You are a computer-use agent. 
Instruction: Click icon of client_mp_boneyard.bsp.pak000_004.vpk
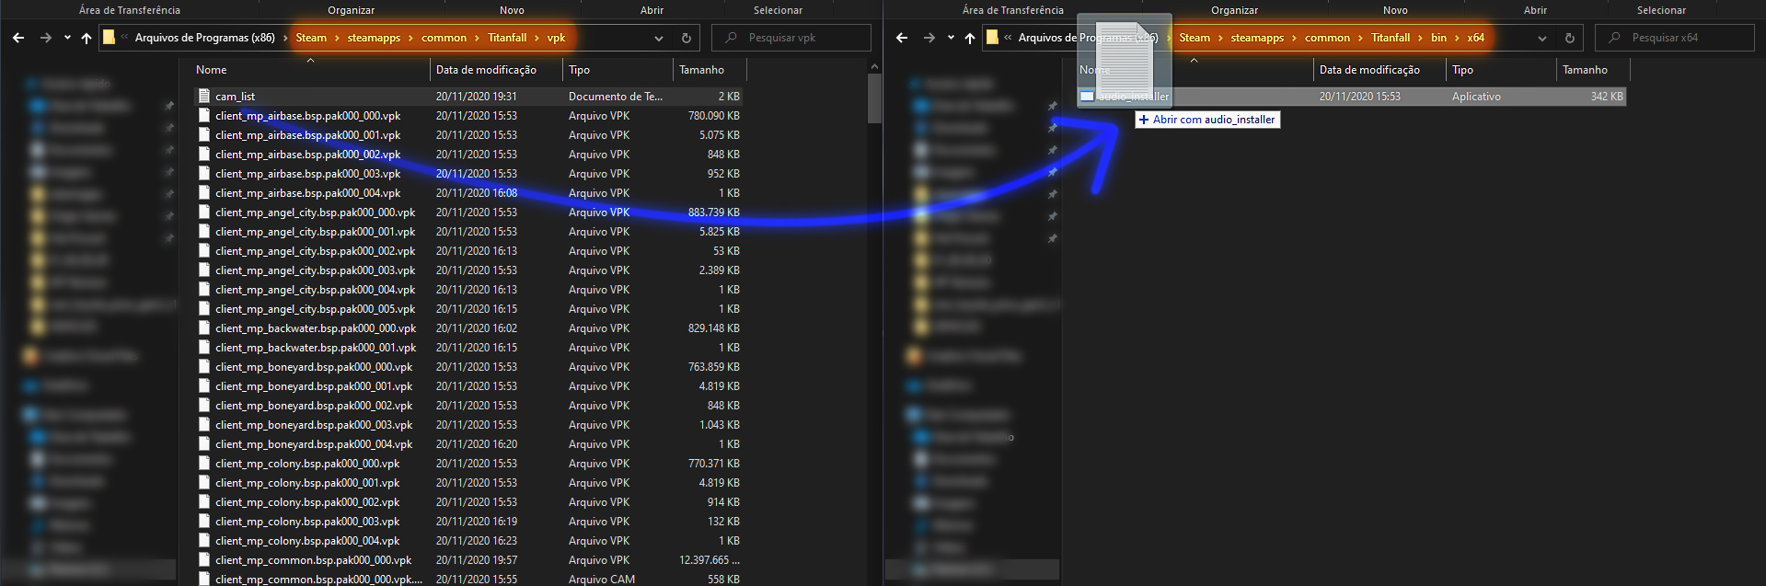coord(204,443)
